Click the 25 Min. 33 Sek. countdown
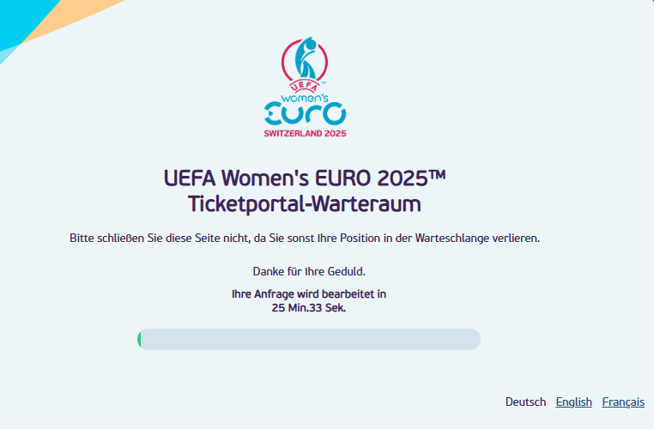The height and width of the screenshot is (429, 654). pos(309,306)
